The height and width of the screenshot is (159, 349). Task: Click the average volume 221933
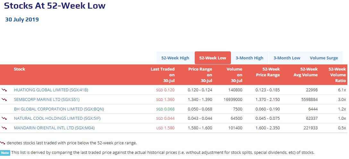coord(310,128)
